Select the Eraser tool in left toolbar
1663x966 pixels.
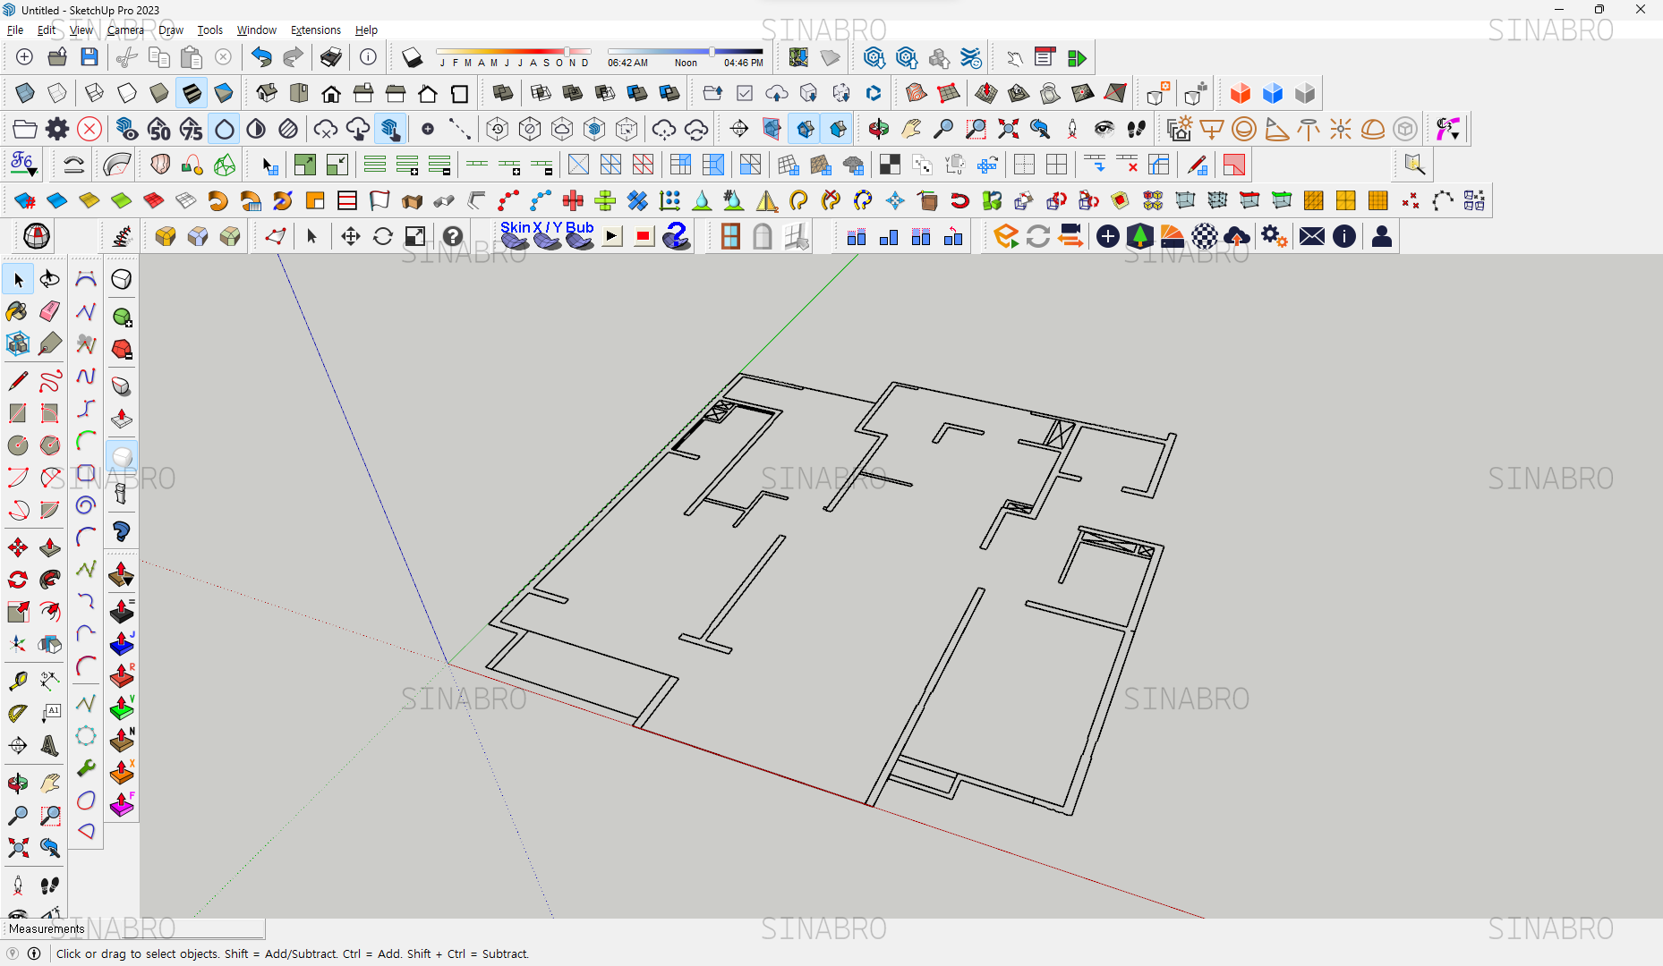click(50, 311)
